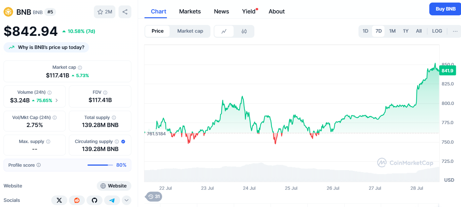
Task: Add BNB to watchlist with star button
Action: tap(104, 12)
